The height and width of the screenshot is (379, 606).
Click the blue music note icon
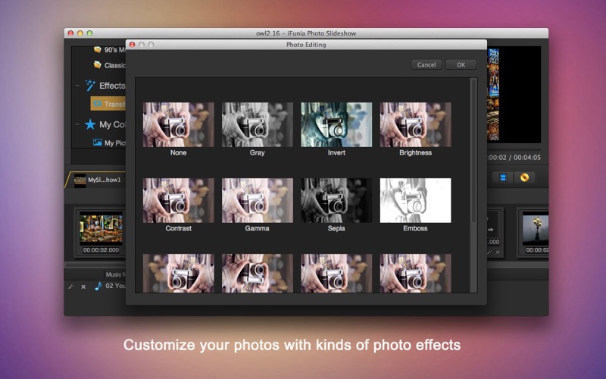(x=97, y=286)
